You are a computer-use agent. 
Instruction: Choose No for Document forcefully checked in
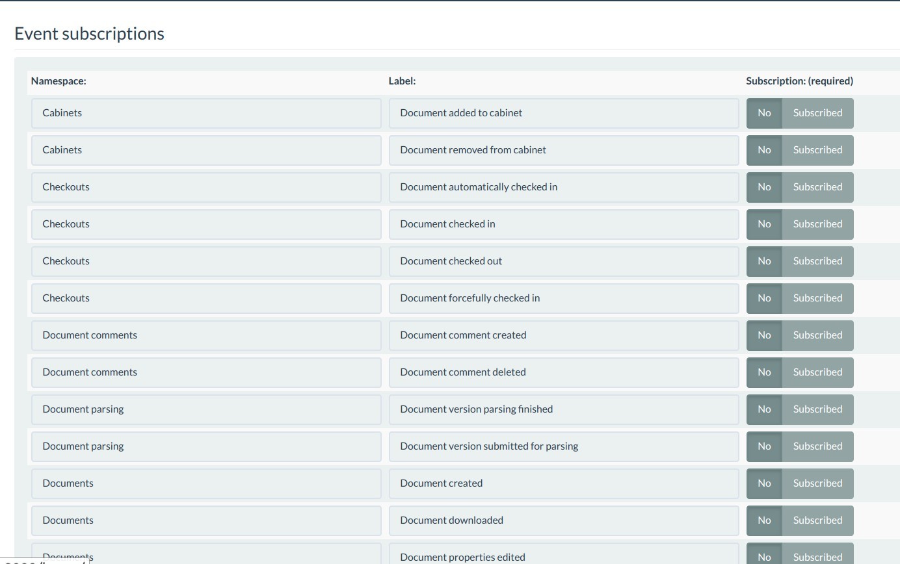764,298
